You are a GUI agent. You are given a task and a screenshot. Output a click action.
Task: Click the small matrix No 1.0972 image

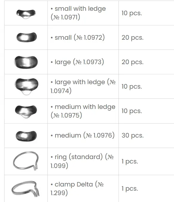point(27,37)
